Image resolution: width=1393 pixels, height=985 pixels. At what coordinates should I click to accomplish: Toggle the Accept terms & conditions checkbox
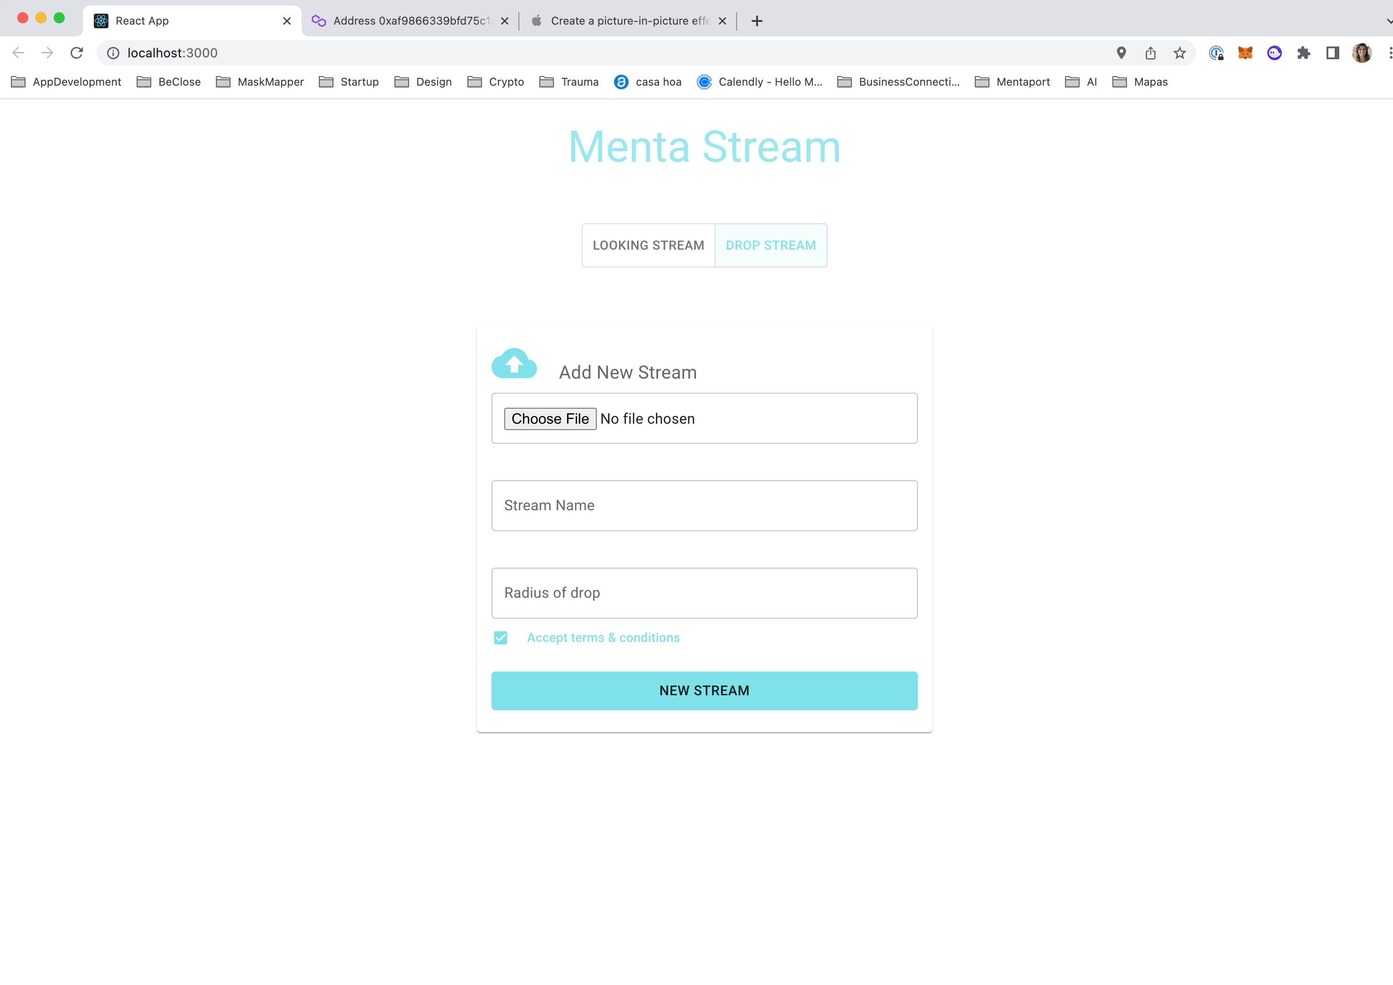(x=501, y=637)
